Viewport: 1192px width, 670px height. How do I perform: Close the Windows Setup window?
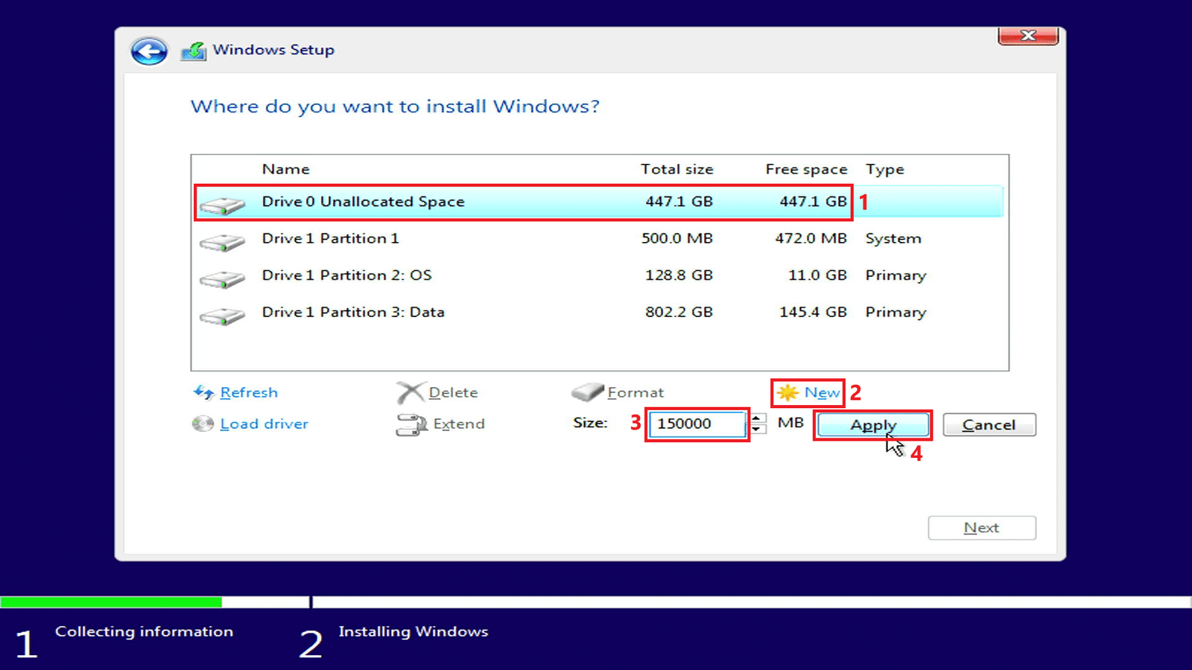[1028, 36]
